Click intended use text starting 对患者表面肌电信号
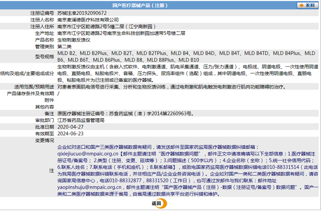 (x=171, y=87)
